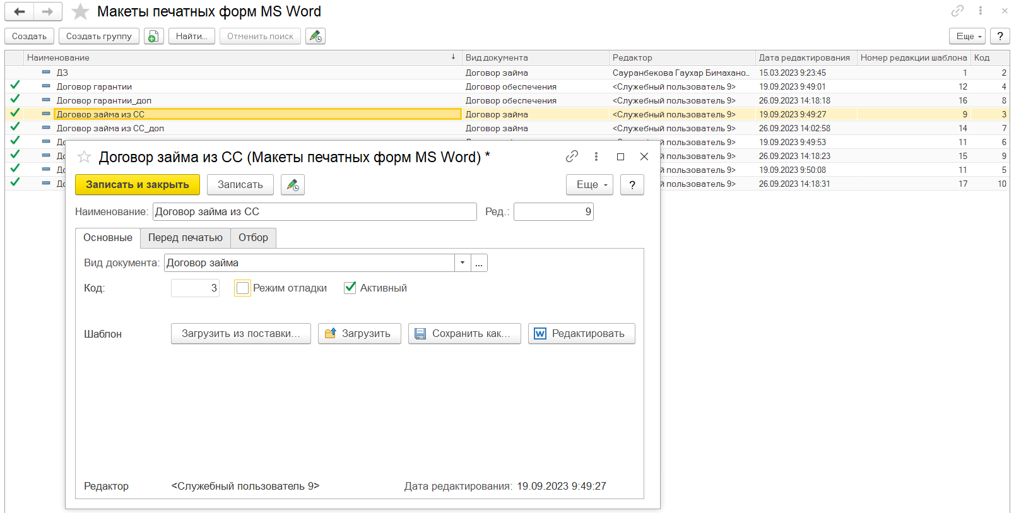The width and height of the screenshot is (1014, 513).
Task: Click the Код field in dialog
Action: (195, 288)
